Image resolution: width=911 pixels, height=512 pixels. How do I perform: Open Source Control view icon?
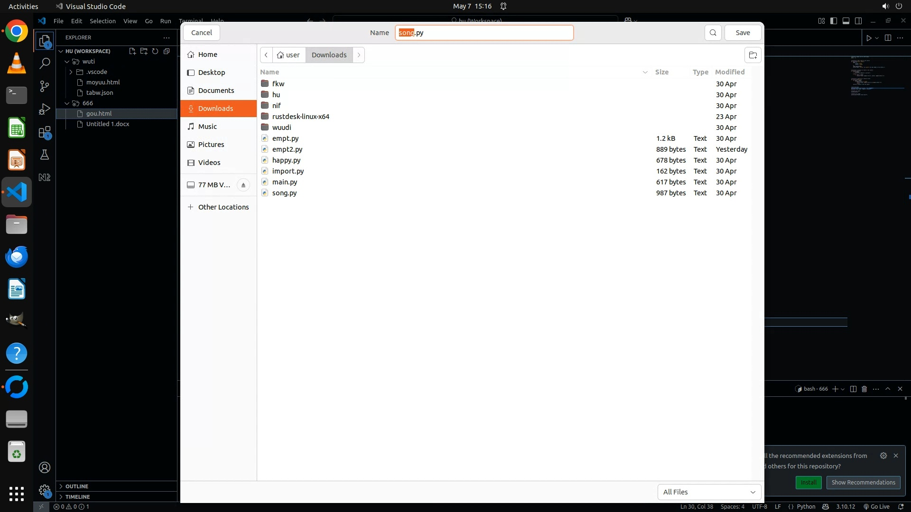point(45,86)
